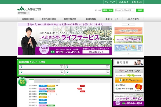Open the お知らせ link in JAネットバンク
The height and width of the screenshot is (107, 161).
point(122,85)
